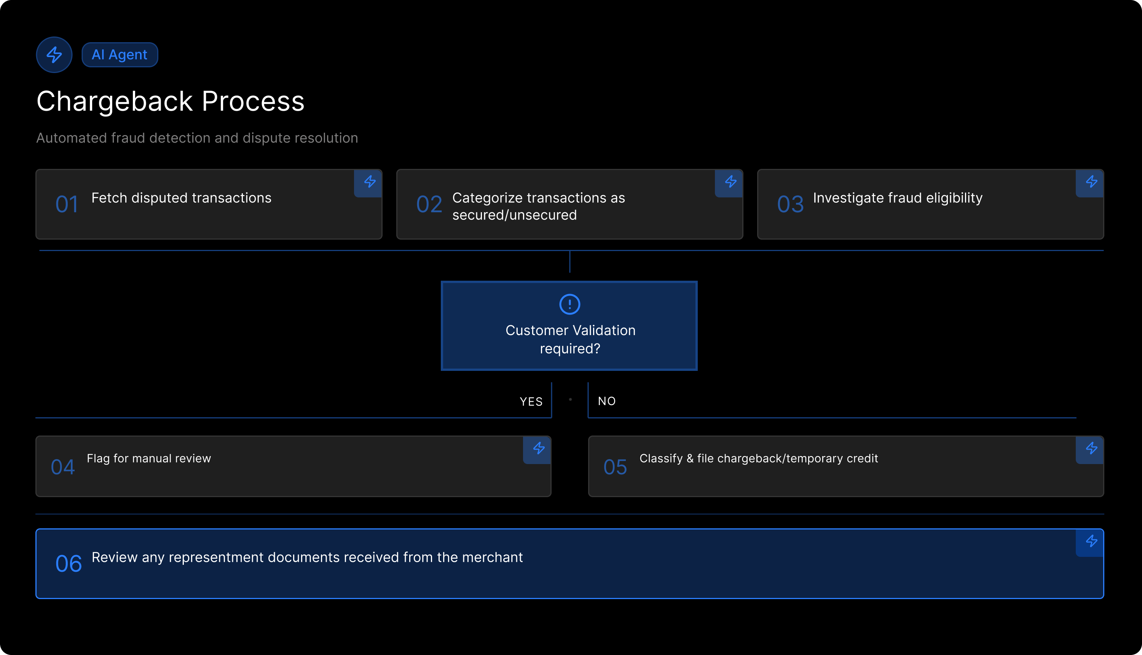
Task: Click the Chargeback Process heading
Action: pos(170,101)
